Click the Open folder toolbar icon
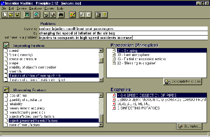Viewport: 210px width, 137px height. tap(11, 15)
